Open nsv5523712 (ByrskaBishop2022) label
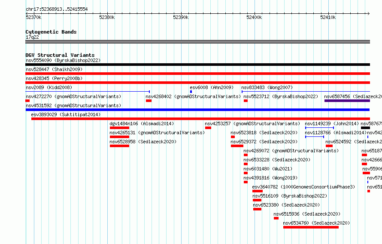Viewport: 382px width, 244px height. [281, 96]
